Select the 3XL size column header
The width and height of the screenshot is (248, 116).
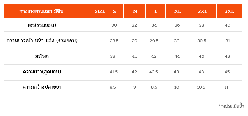point(230,11)
